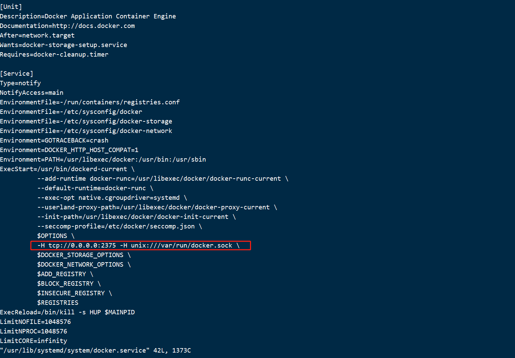Click the ExecStart=/usr/bin/dockerd-current line
The image size is (515, 358).
click(x=67, y=169)
